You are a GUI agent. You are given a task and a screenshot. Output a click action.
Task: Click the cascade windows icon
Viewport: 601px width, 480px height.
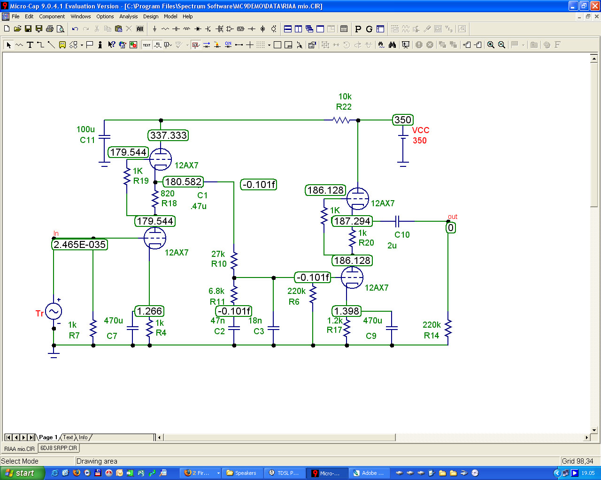(309, 29)
